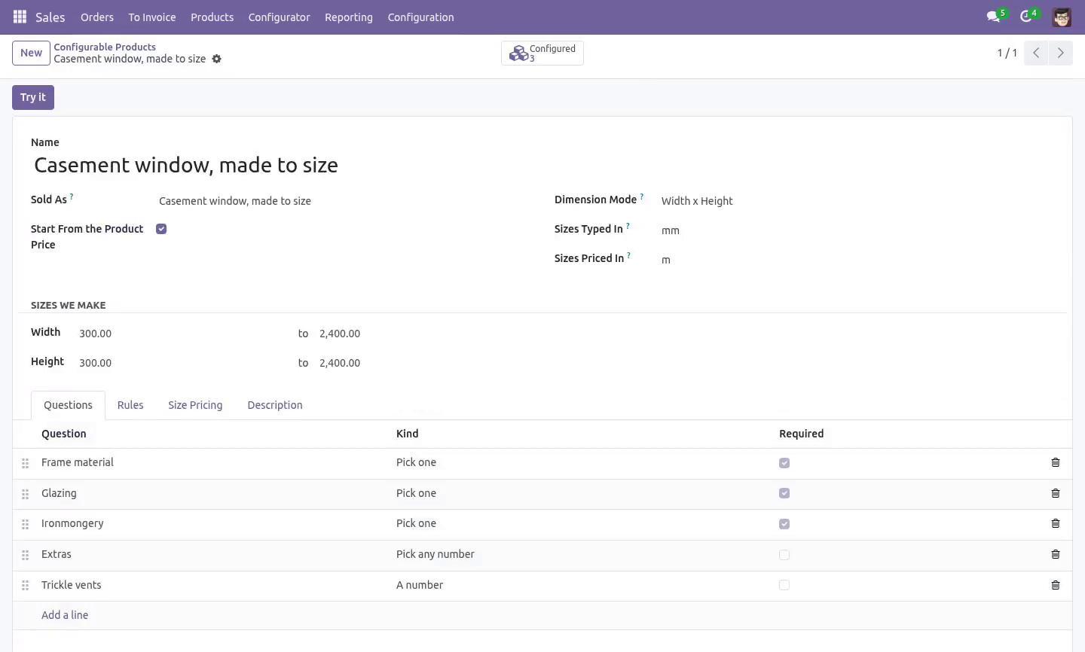
Task: Open the apps grid menu icon
Action: click(20, 17)
